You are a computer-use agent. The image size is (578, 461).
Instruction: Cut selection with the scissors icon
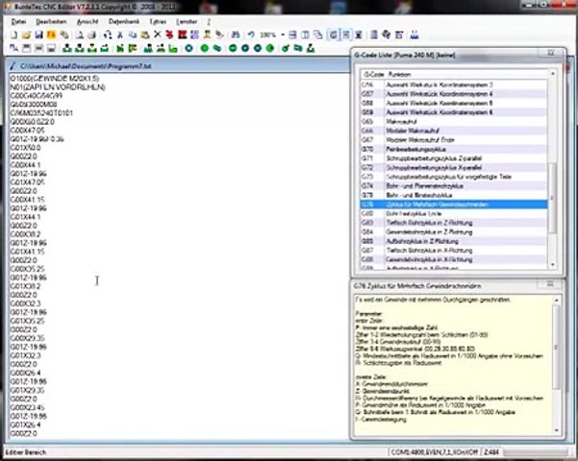pos(120,35)
